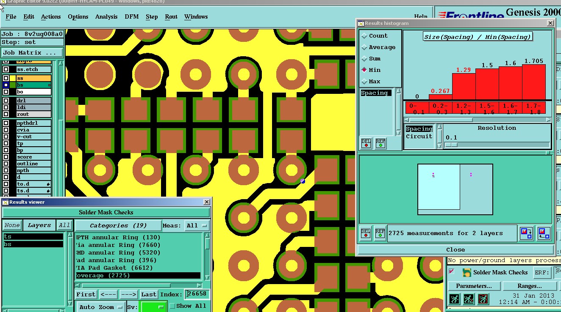Image resolution: width=561 pixels, height=312 pixels.
Task: Click the Categories (19) header button
Action: click(118, 226)
